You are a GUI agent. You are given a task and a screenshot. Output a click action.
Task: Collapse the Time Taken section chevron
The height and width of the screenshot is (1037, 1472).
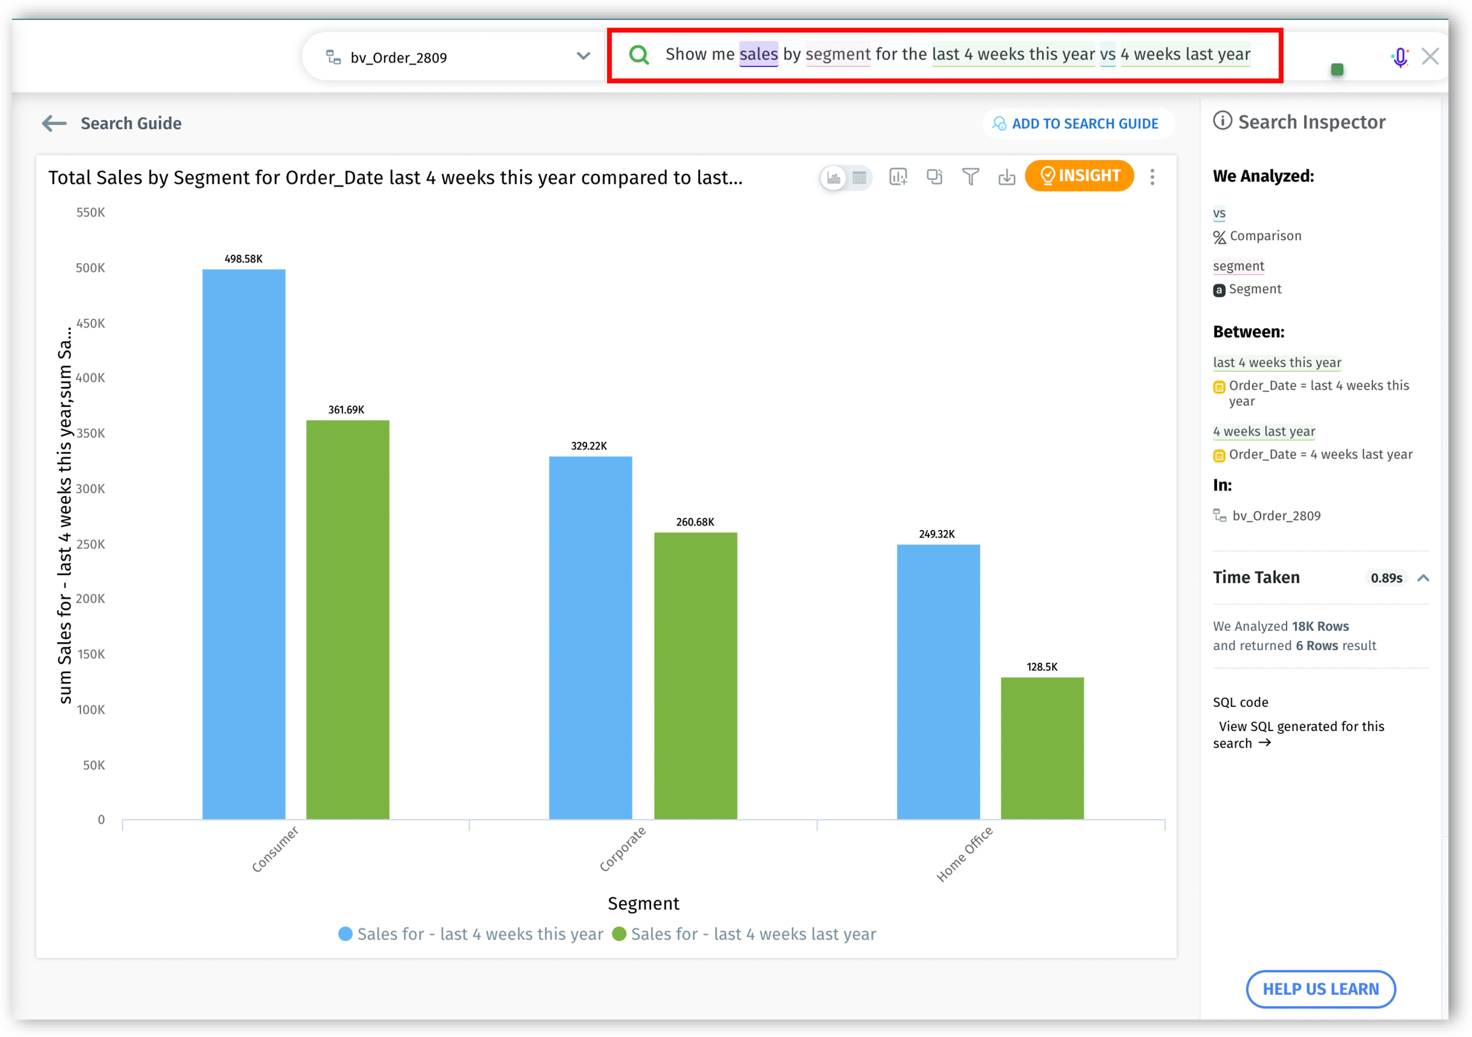point(1423,577)
